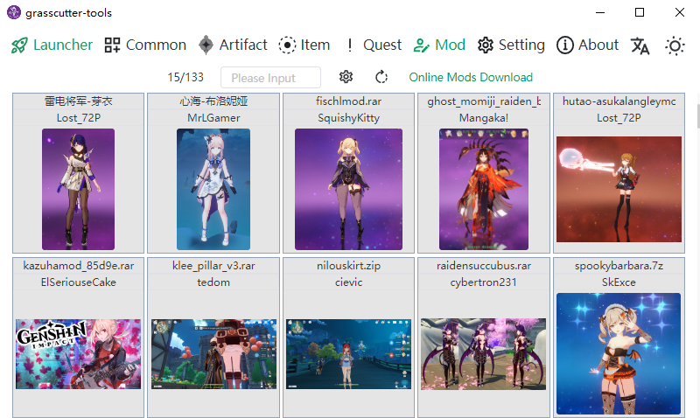Open the ghost_momiji_raiden mod thumbnail

pos(484,189)
